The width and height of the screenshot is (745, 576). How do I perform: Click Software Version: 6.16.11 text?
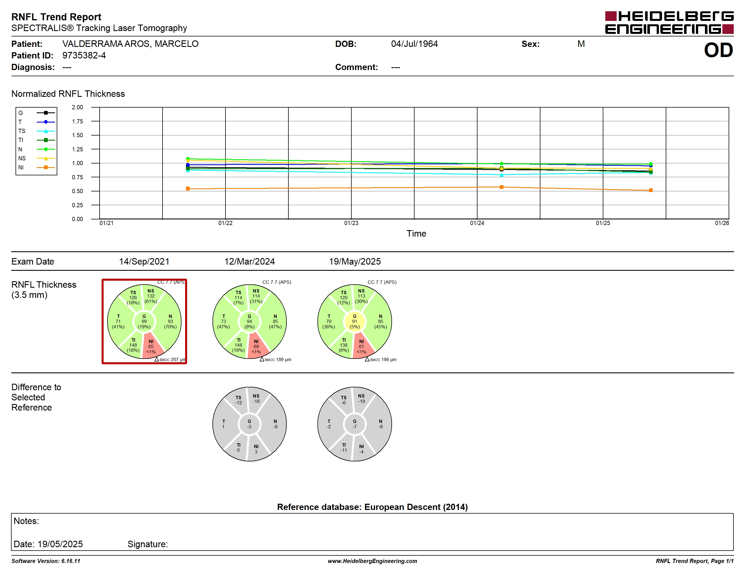tap(46, 561)
